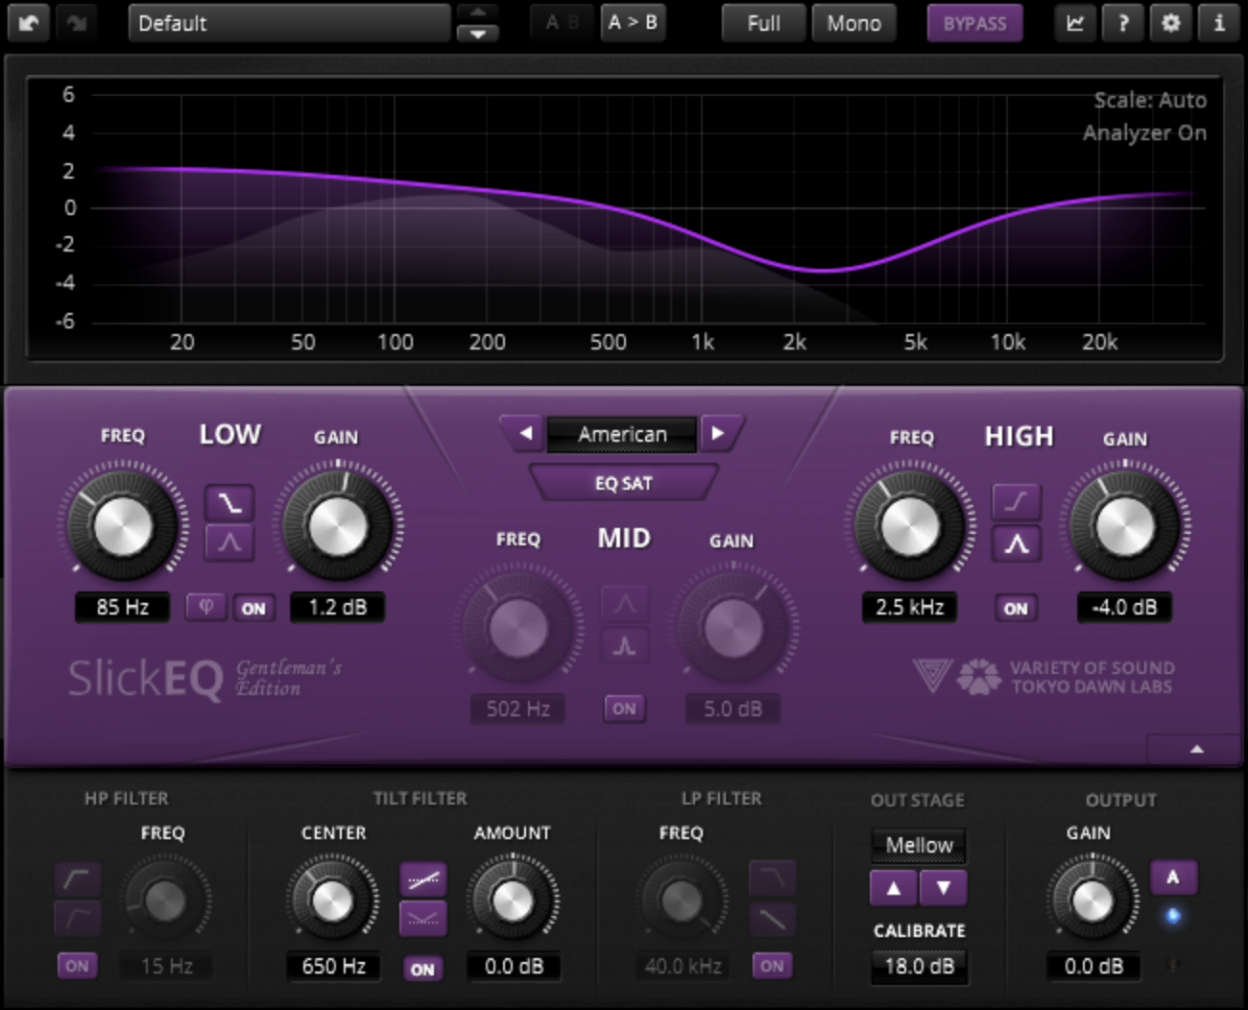Toggle the EQ SAT button
The width and height of the screenshot is (1248, 1010).
coord(623,483)
